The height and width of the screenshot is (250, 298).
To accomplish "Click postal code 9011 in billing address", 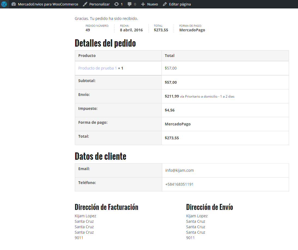I will (79, 238).
